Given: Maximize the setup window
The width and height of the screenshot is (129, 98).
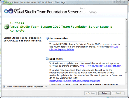Looking at the screenshot, I should tap(119, 2).
